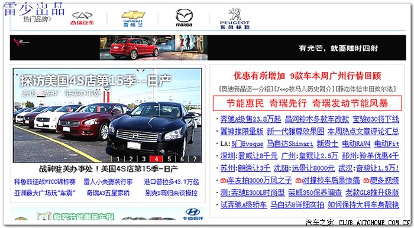Switch slideshow to slide 1

[x=118, y=159]
